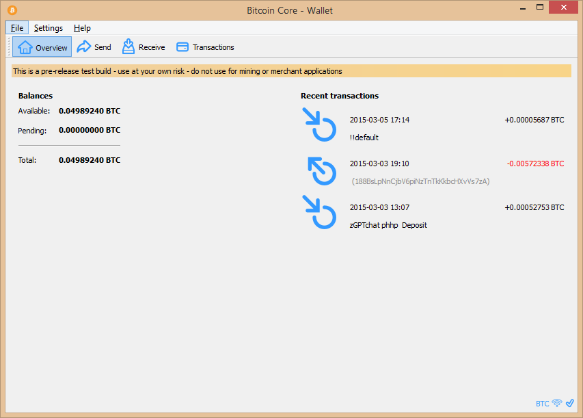Click the Receive inbox icon

[x=128, y=47]
